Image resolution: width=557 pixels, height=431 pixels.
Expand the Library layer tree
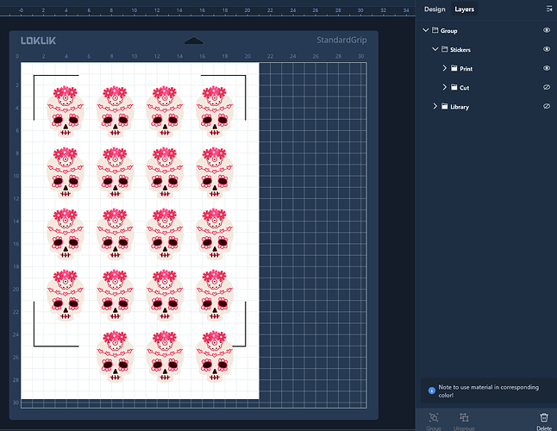pyautogui.click(x=435, y=107)
